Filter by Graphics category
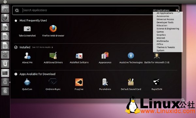This screenshot has width=196, height=118. coord(161,35)
